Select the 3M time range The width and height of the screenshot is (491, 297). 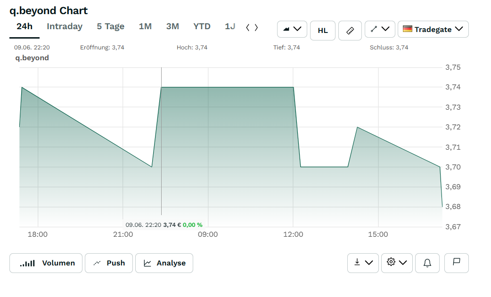(x=172, y=26)
